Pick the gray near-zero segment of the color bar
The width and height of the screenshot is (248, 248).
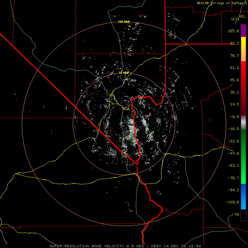(243, 123)
